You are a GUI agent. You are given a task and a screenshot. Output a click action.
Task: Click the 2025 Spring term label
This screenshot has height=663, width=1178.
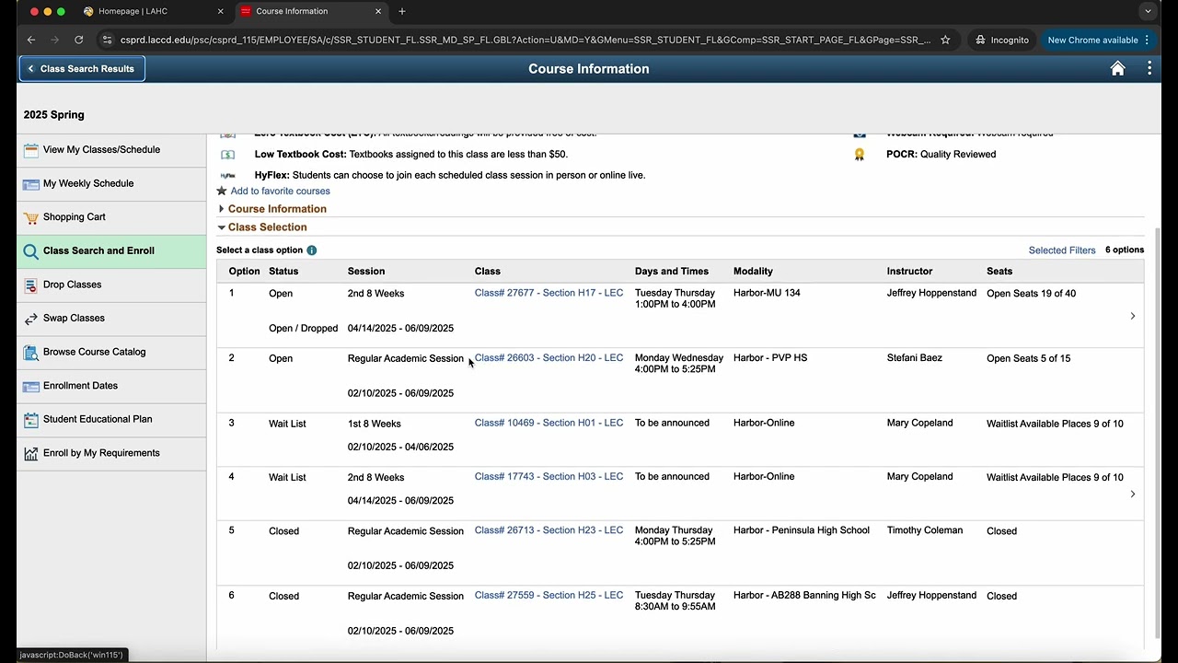[54, 115]
